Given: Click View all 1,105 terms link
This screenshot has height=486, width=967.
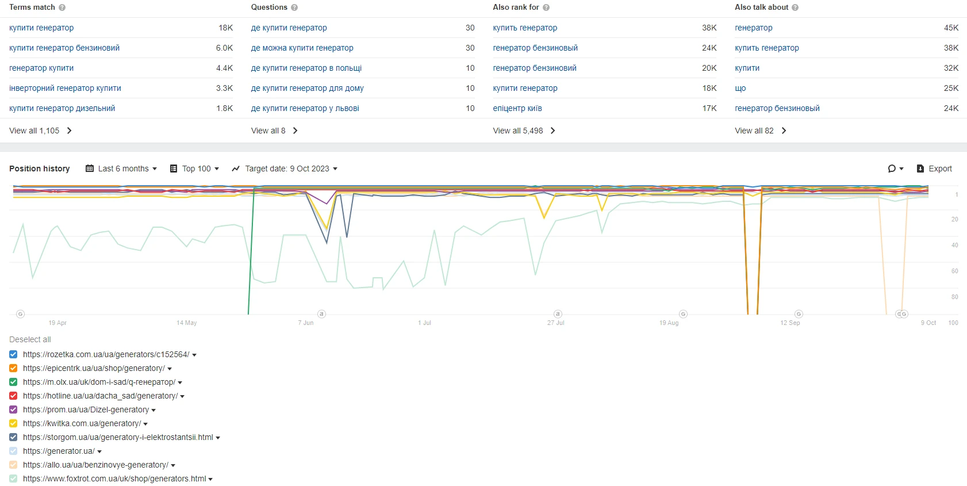Looking at the screenshot, I should tap(40, 131).
